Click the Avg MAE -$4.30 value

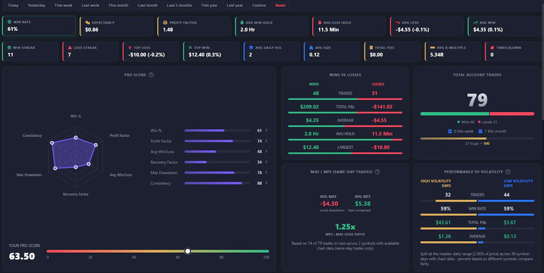(329, 203)
